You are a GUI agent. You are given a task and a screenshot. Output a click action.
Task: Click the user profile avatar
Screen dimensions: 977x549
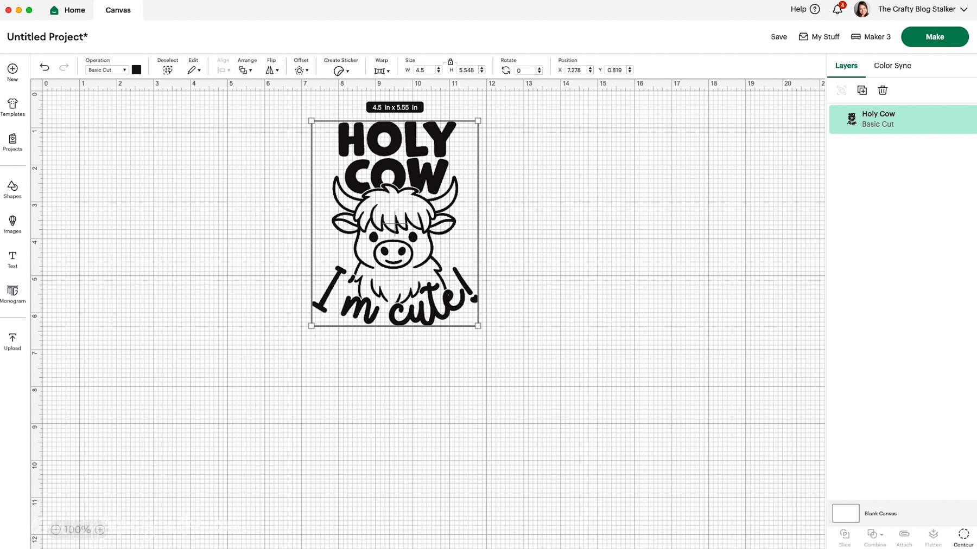(862, 9)
